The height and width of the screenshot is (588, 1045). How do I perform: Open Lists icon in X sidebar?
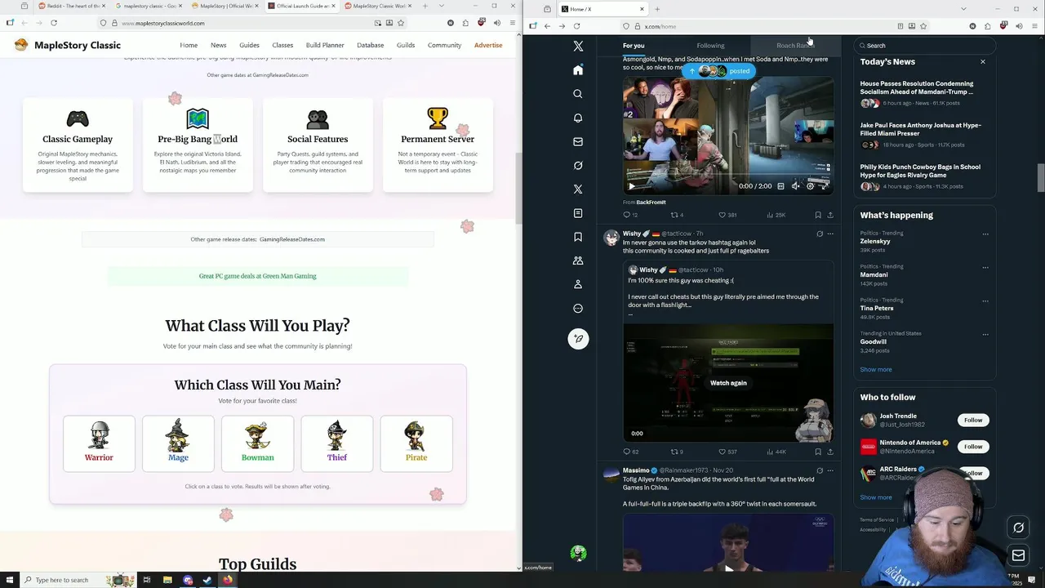pyautogui.click(x=578, y=213)
